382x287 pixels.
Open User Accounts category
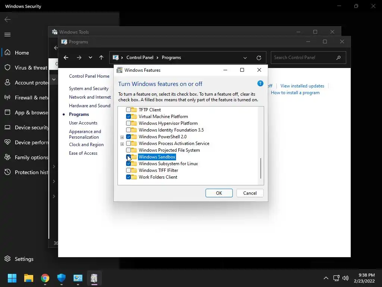[83, 123]
